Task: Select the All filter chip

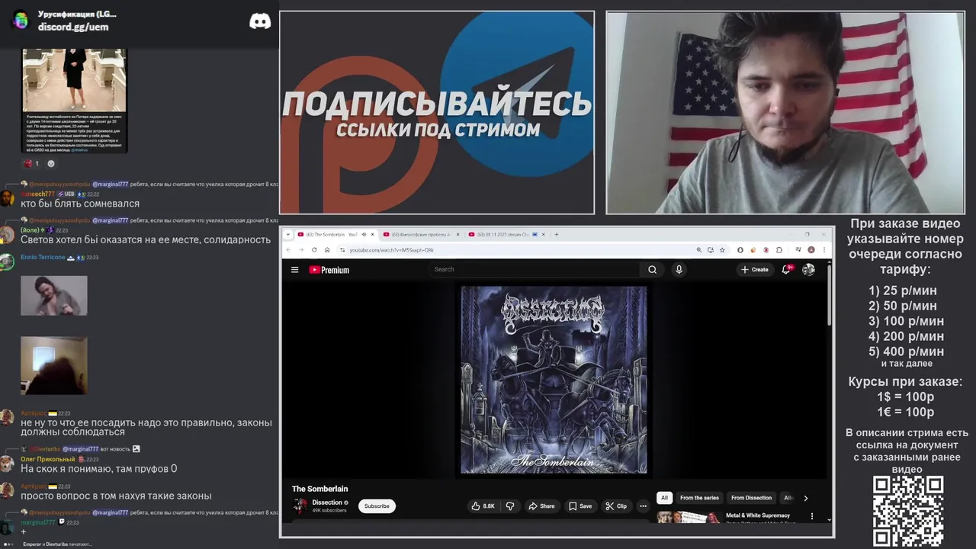Action: point(664,498)
